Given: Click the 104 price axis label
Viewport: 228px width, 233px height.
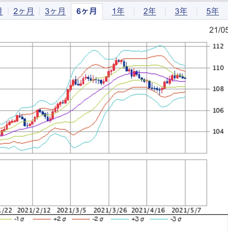Looking at the screenshot, I should pos(218,132).
